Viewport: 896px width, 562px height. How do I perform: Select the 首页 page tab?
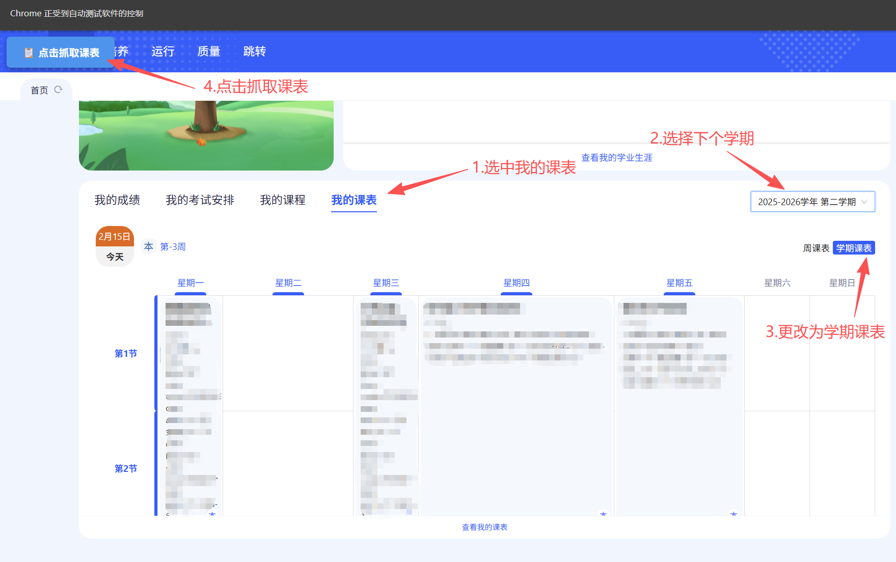pyautogui.click(x=39, y=90)
